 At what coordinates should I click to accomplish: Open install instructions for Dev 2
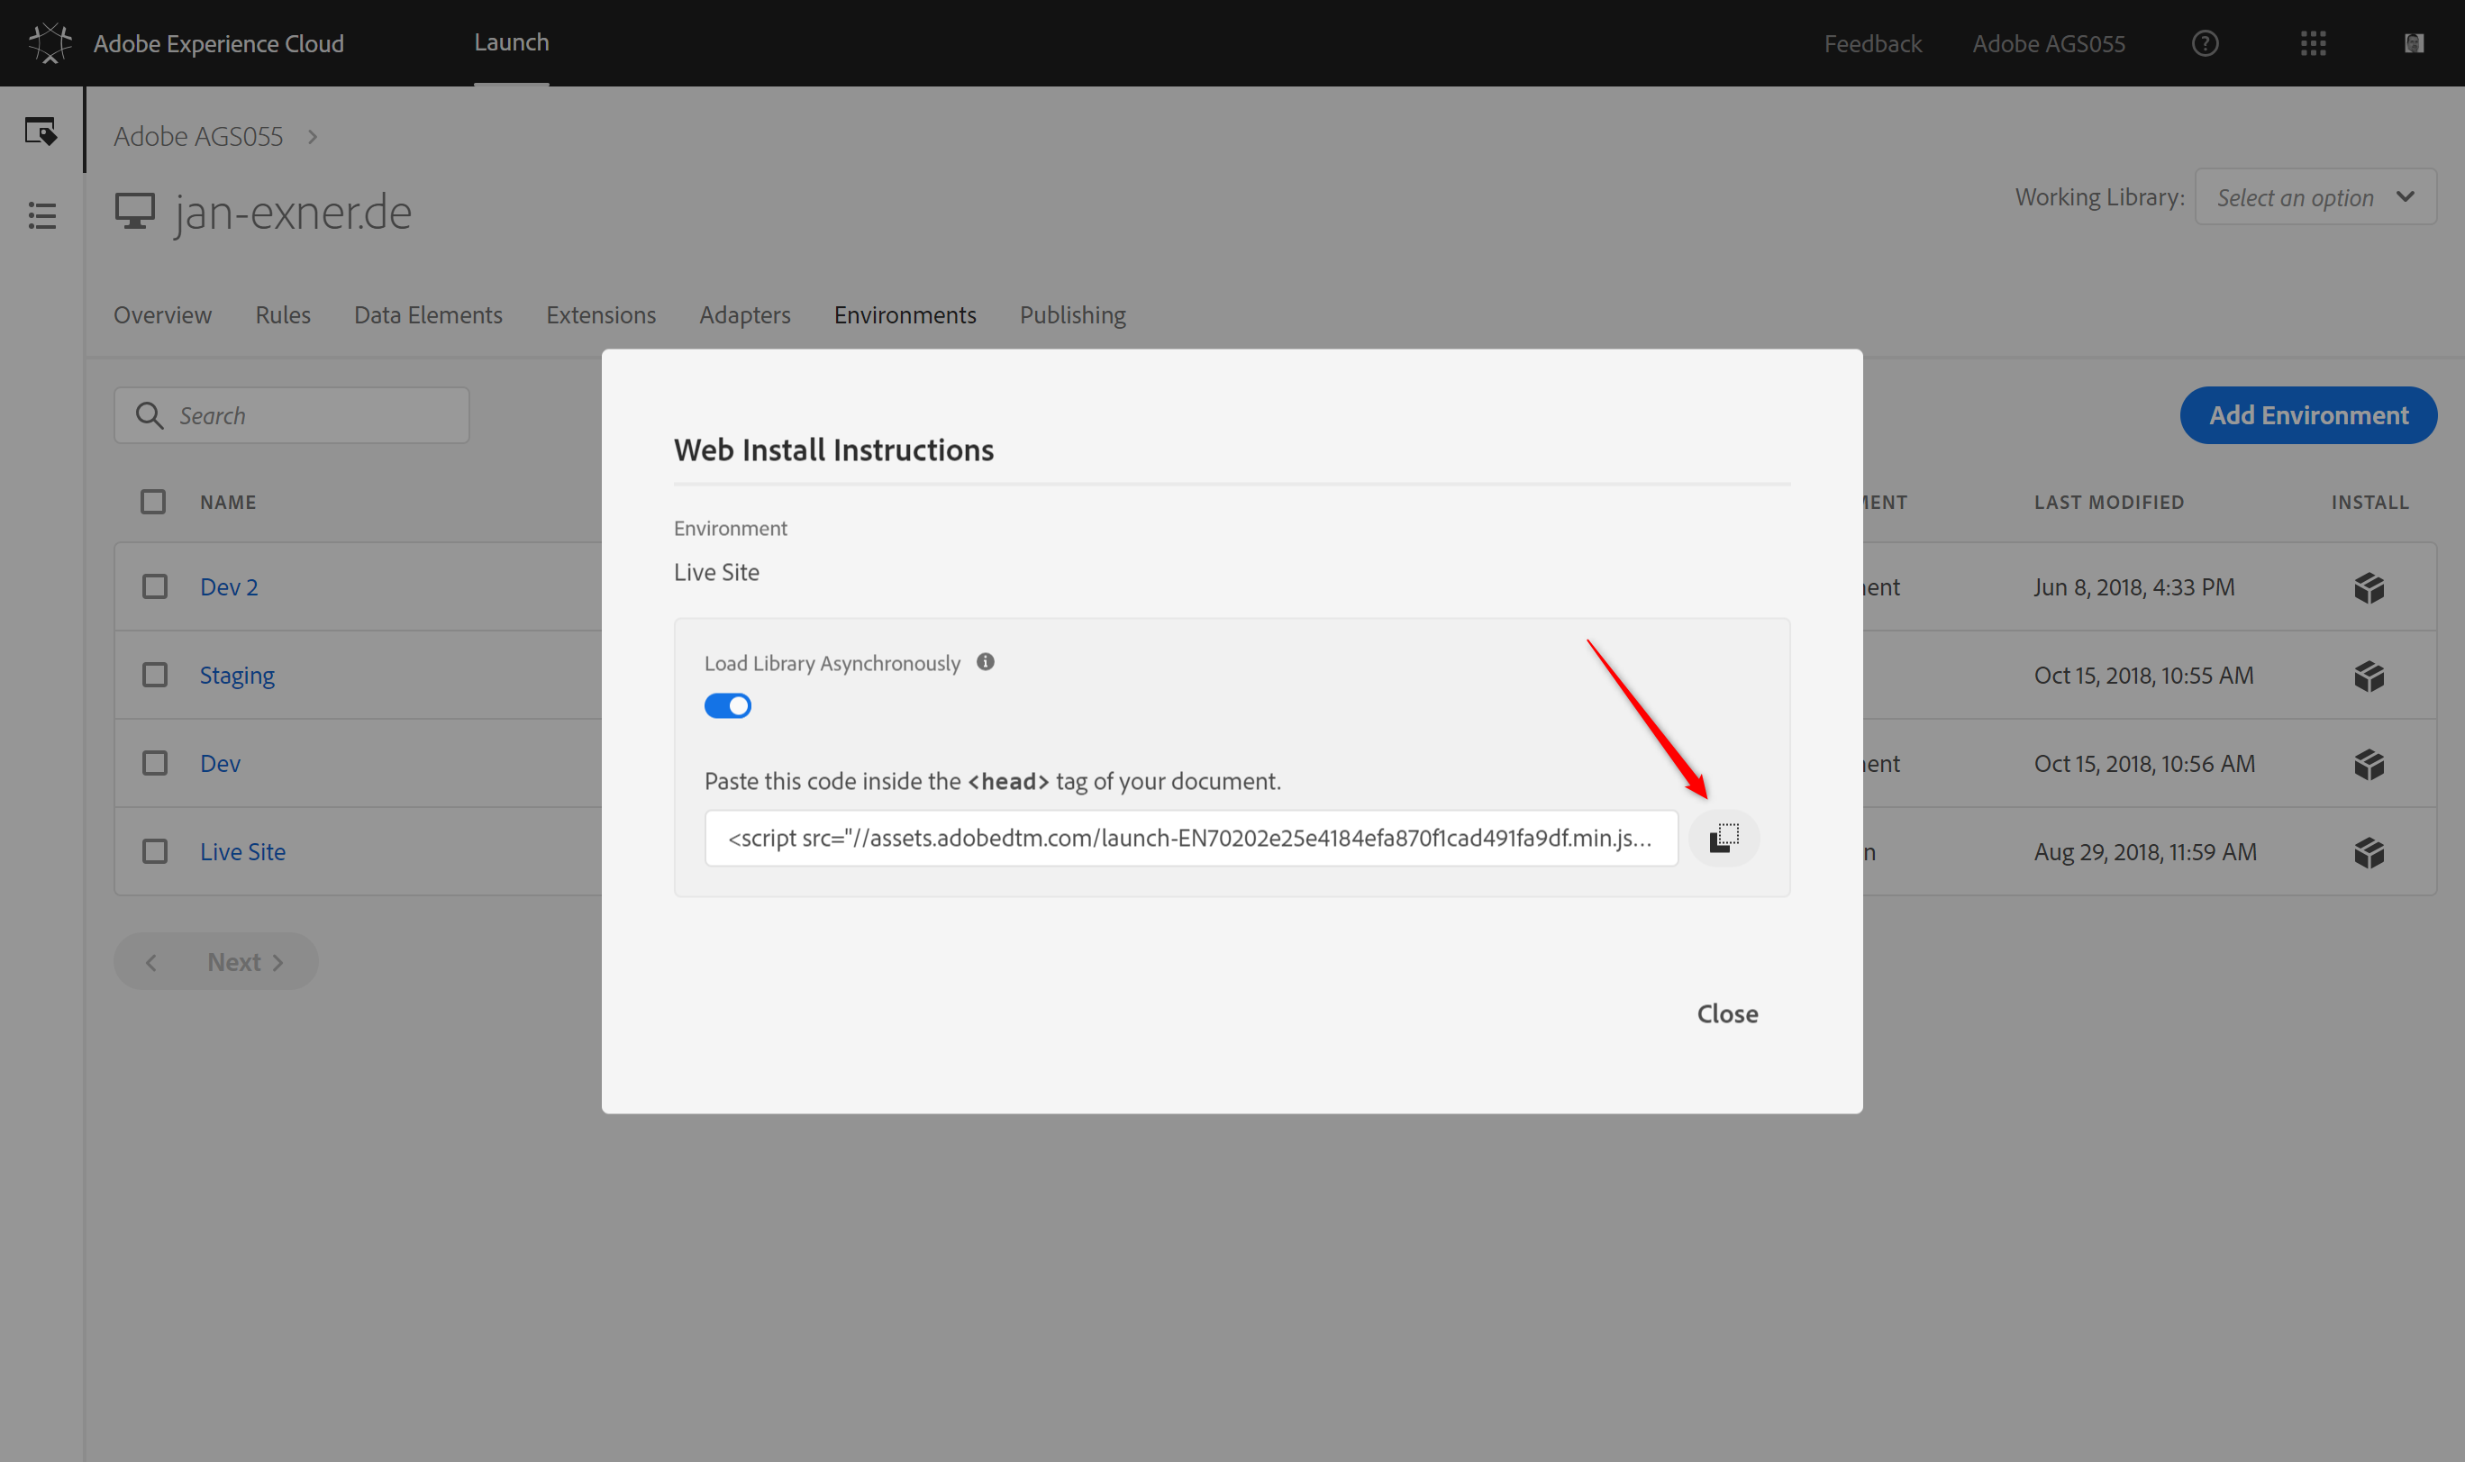(x=2369, y=587)
